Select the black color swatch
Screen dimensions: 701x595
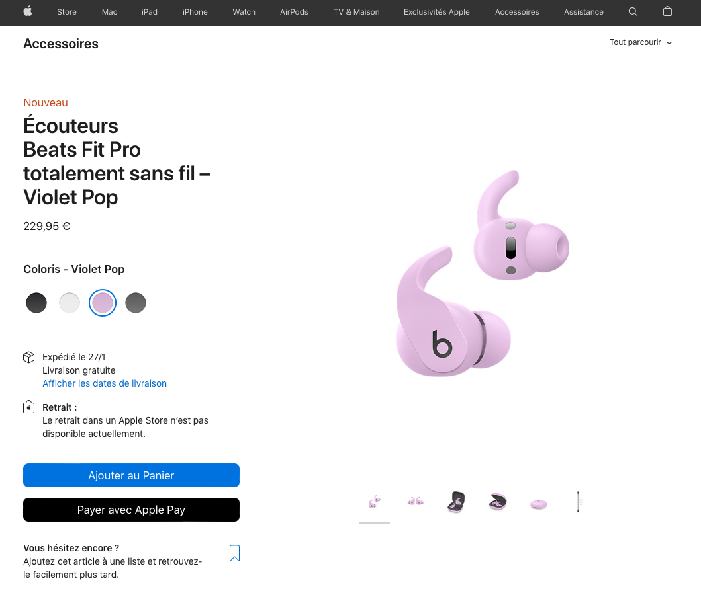click(36, 303)
